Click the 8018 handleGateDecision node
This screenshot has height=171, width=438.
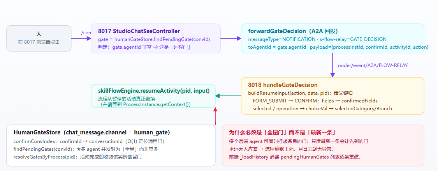[x=332, y=96]
